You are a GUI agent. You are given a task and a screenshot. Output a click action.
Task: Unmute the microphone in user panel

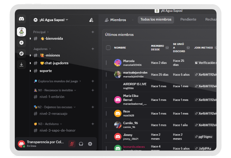pos(72,144)
